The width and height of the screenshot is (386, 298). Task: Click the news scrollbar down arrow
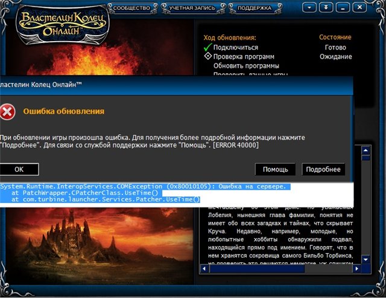[365, 259]
